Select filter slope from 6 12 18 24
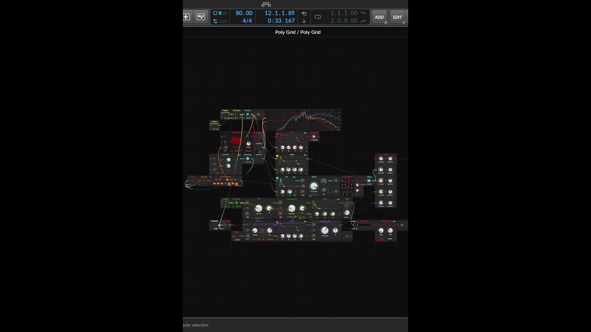Viewport: 591px width, 332px height. tap(292, 217)
